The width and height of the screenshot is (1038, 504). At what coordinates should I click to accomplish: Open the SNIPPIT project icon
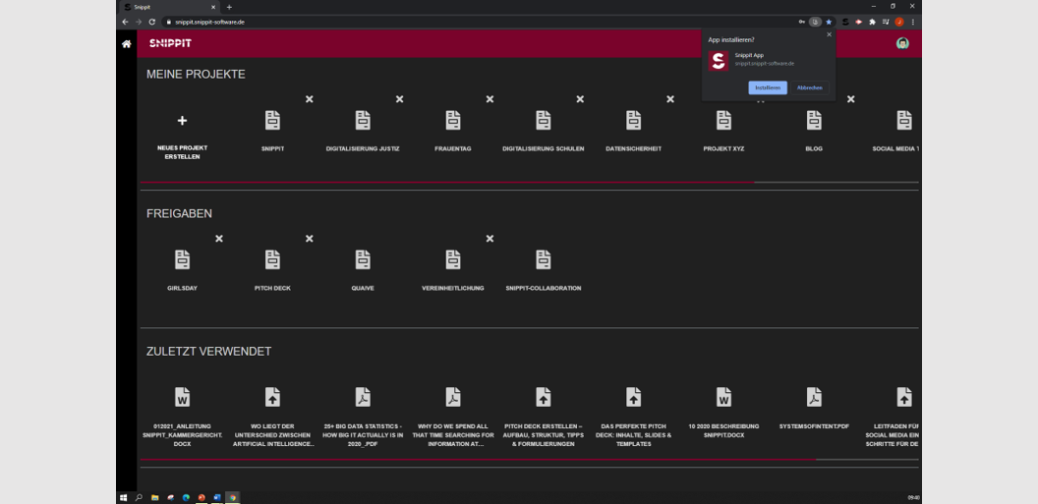pos(272,121)
